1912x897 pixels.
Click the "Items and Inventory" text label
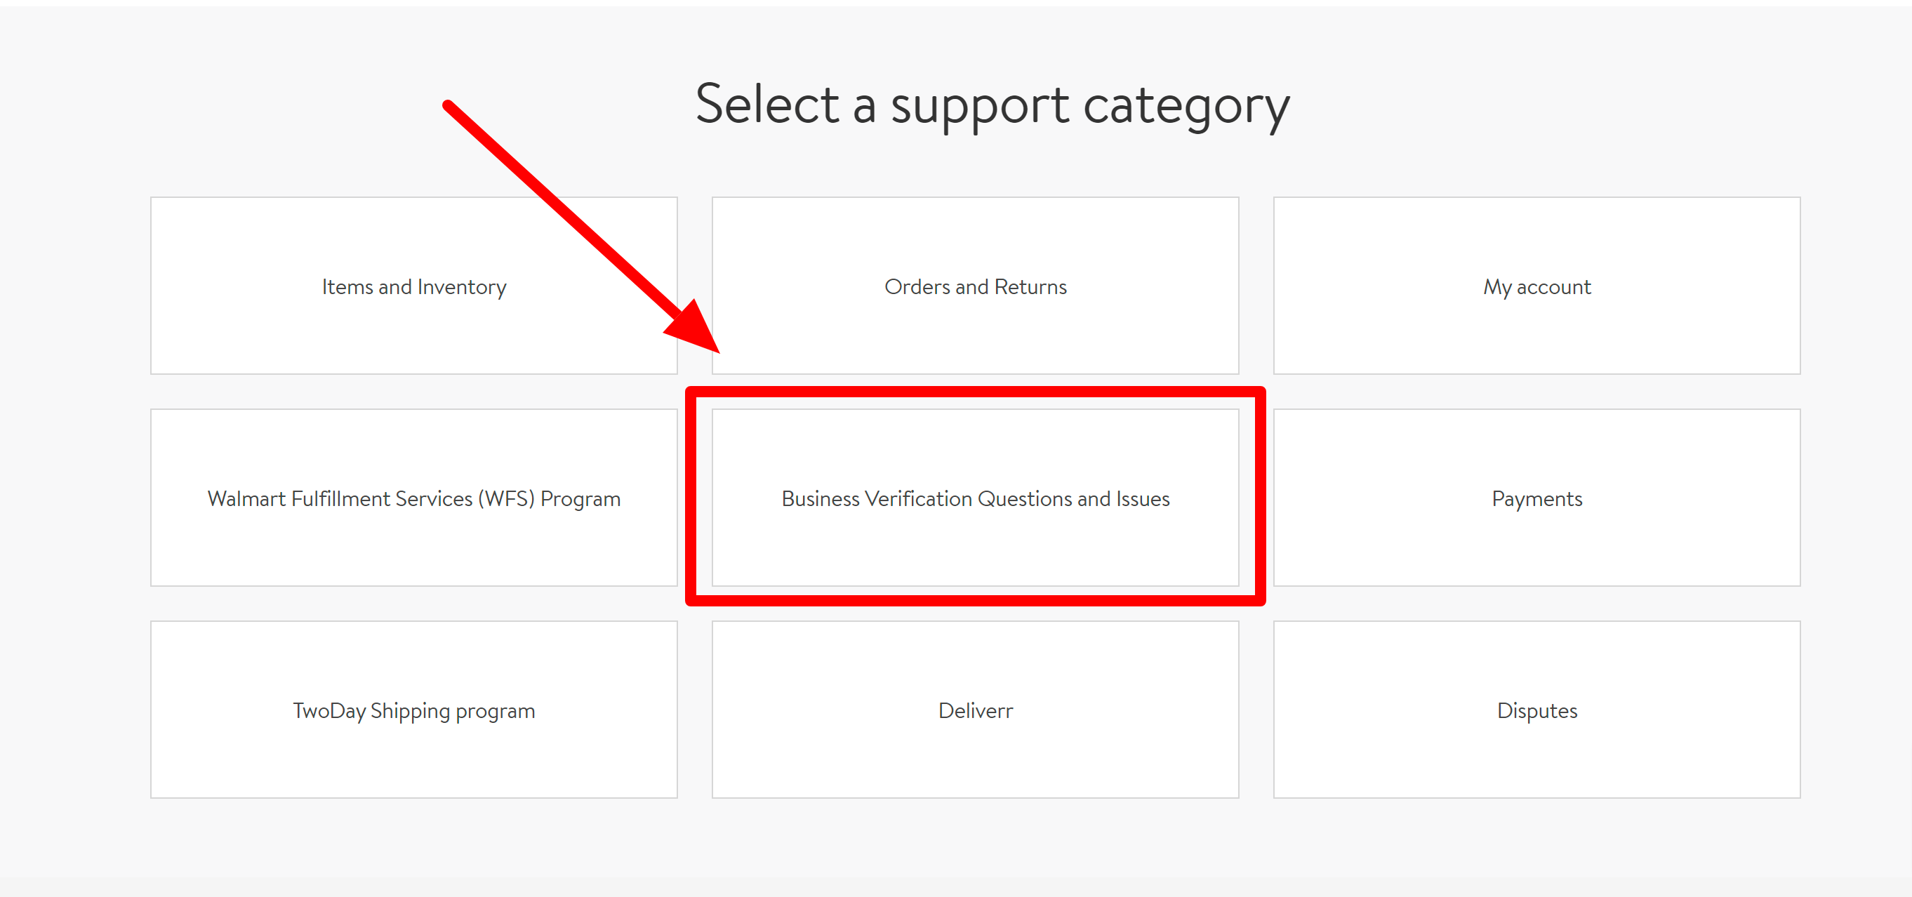[413, 287]
